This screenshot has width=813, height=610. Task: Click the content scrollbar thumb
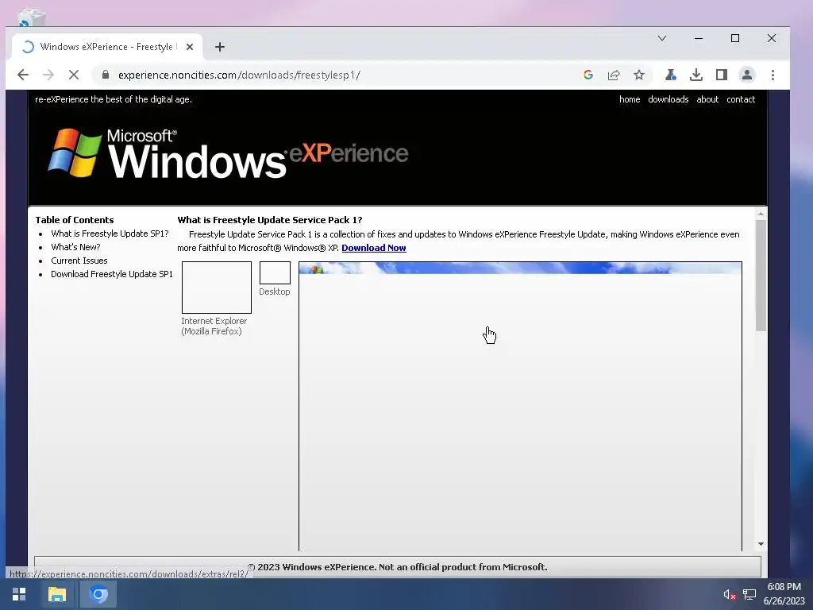tap(761, 276)
